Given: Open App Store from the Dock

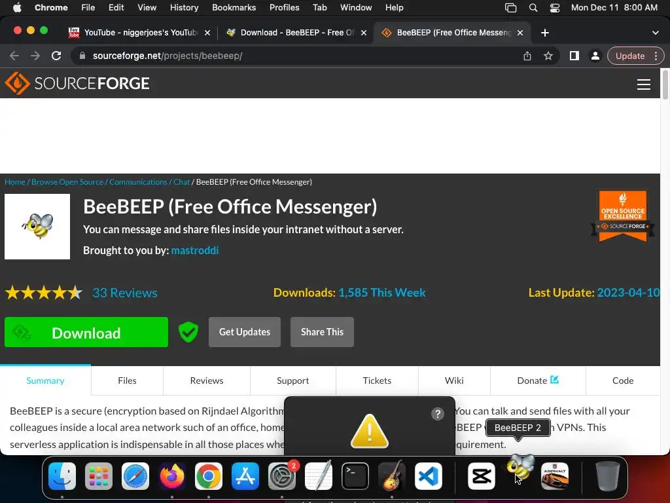Looking at the screenshot, I should 245,475.
